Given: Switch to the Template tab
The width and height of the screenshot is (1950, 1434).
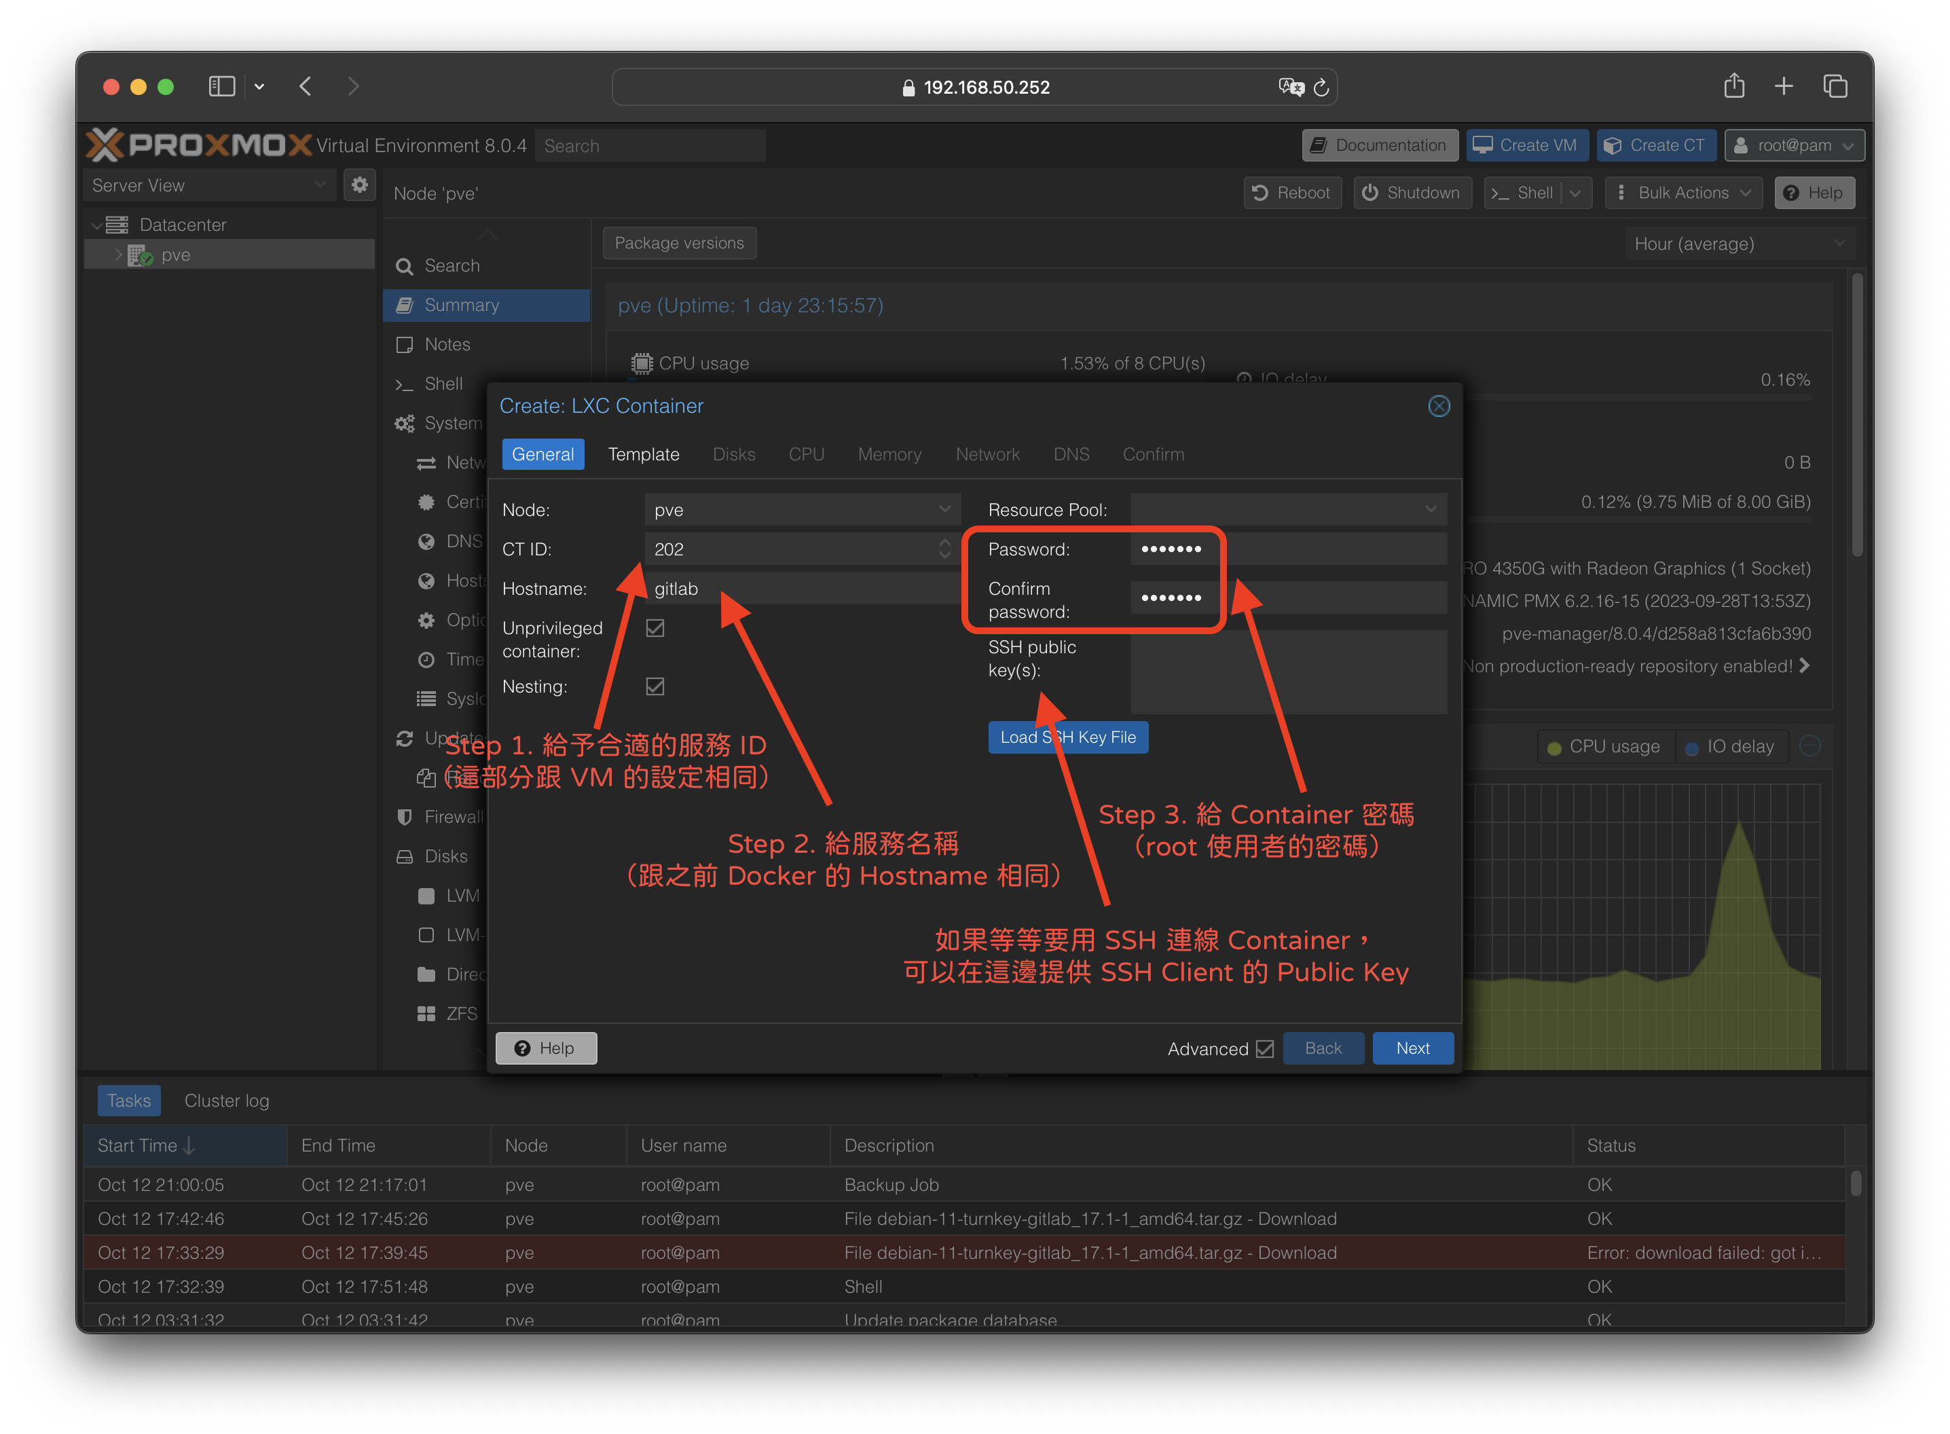Looking at the screenshot, I should (643, 454).
